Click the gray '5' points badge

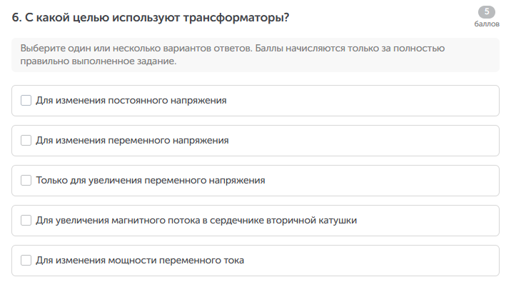coord(487,11)
